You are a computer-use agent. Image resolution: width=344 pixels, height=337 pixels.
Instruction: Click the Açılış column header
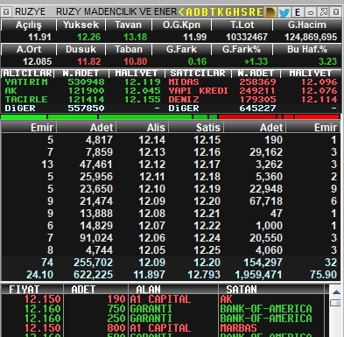coord(29,25)
